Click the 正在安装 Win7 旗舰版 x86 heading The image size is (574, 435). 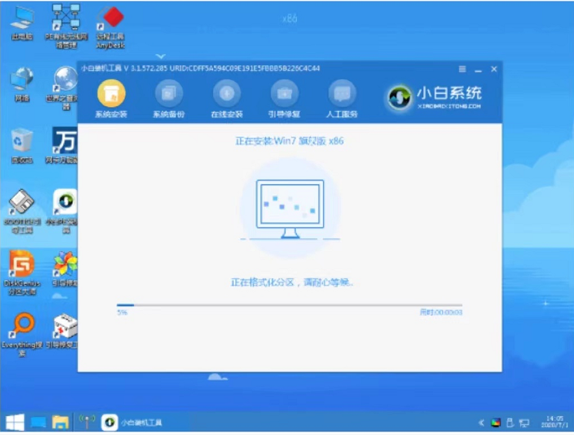[289, 141]
